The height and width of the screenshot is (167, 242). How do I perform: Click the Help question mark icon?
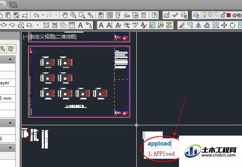[155, 15]
